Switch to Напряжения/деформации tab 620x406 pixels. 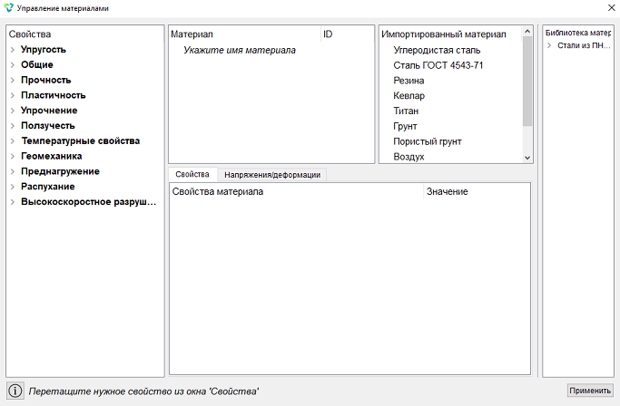tap(272, 175)
